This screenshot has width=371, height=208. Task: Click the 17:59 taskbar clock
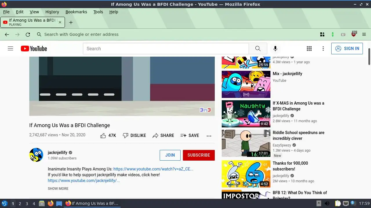coord(364,203)
